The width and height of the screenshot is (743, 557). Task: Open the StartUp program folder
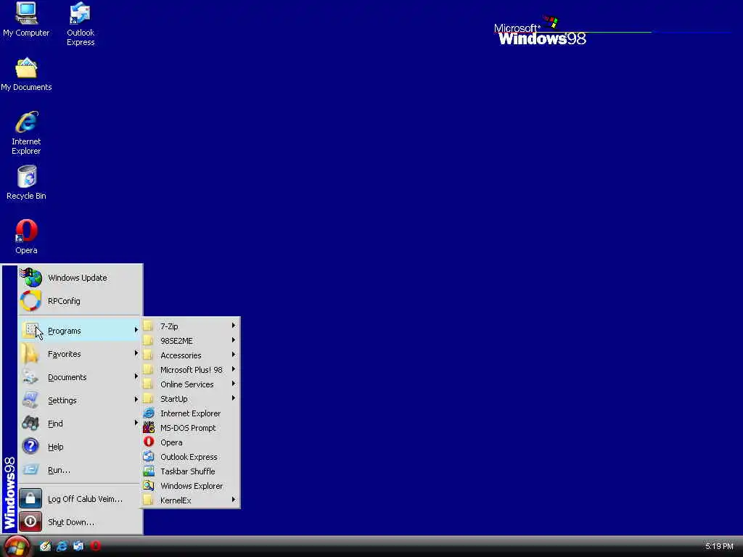tap(190, 399)
